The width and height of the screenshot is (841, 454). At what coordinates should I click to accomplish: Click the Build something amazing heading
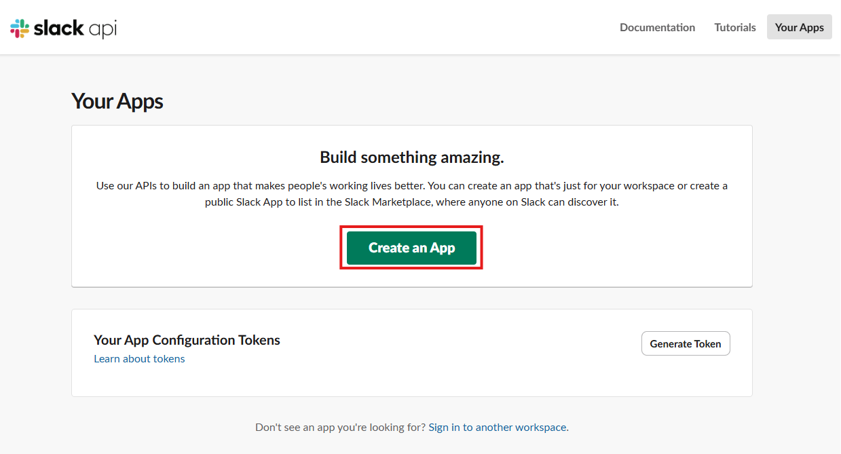point(412,157)
